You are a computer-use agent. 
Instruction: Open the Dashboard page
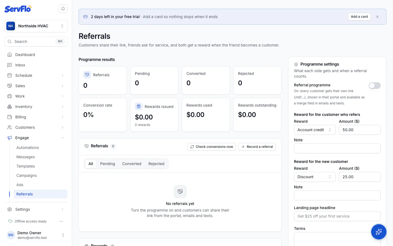(x=36, y=55)
